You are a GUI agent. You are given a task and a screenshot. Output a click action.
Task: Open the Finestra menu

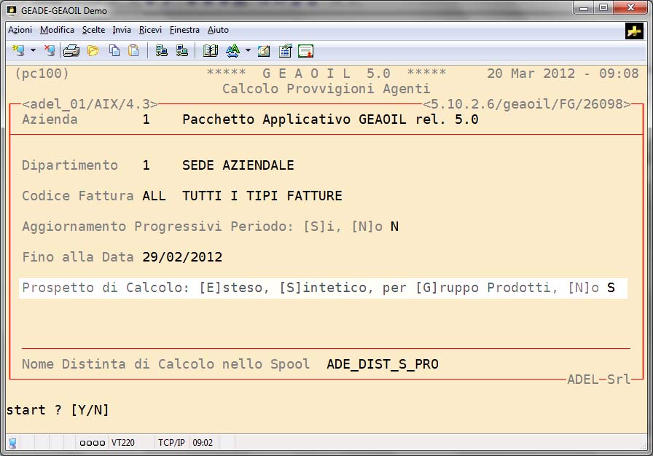coord(184,30)
